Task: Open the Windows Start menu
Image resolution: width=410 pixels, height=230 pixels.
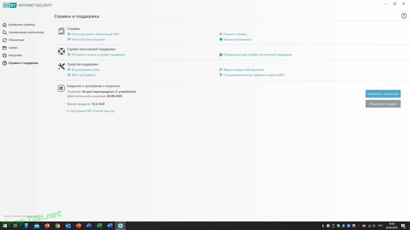Action: [5, 226]
